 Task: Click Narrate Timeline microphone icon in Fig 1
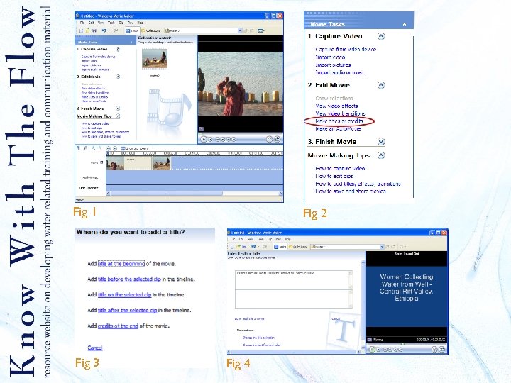coord(85,148)
